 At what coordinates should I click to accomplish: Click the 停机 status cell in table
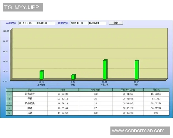coord(30,99)
